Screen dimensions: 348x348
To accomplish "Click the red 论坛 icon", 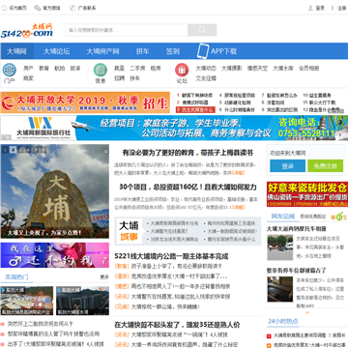I will (182, 70).
